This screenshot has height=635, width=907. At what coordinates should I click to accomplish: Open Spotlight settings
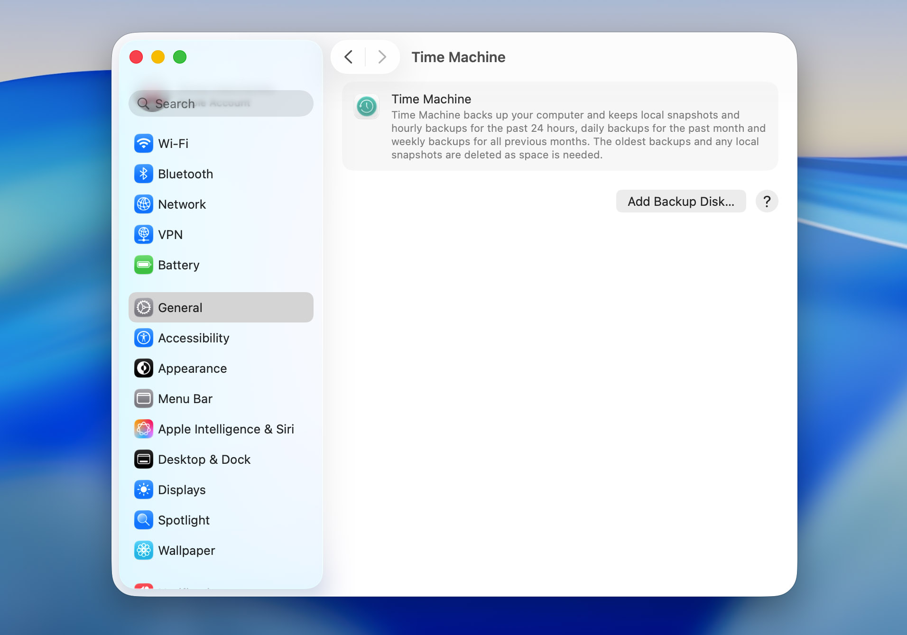pos(221,520)
